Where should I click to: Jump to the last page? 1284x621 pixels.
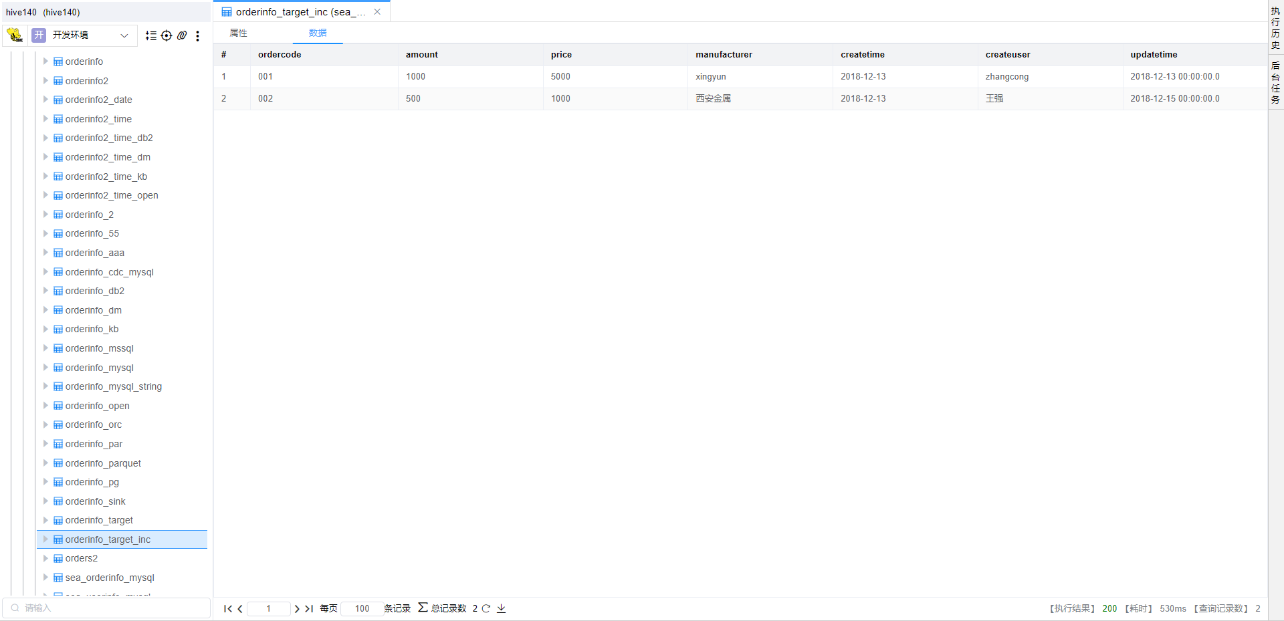(309, 609)
